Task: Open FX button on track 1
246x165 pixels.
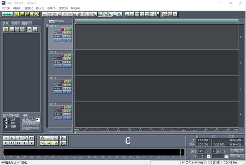Action: click(67, 40)
